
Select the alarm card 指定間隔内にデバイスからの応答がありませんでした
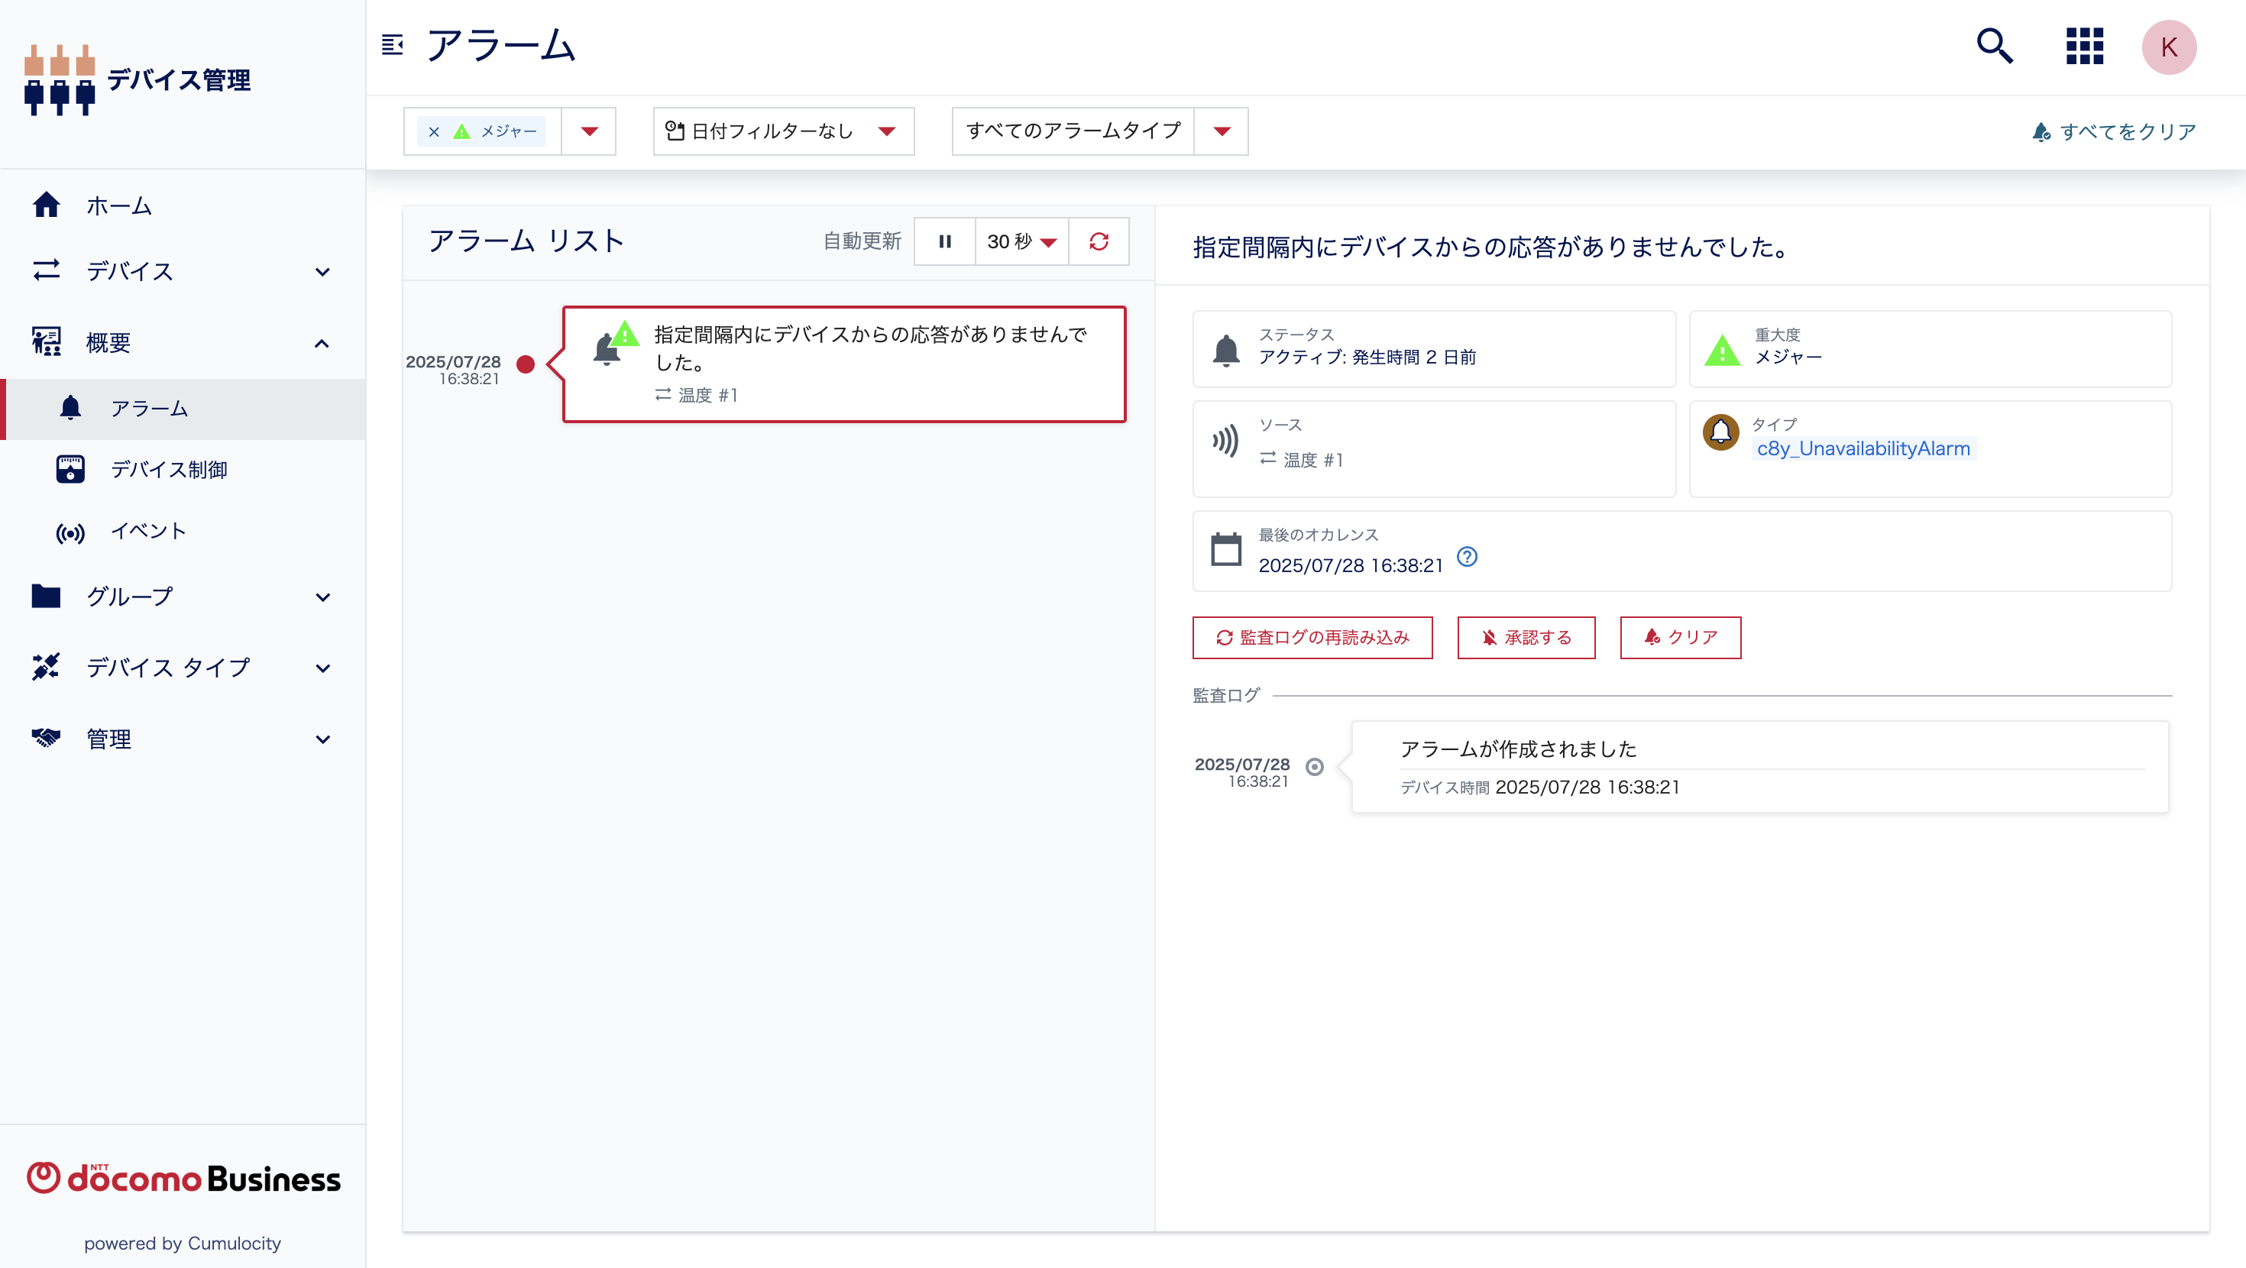point(844,364)
